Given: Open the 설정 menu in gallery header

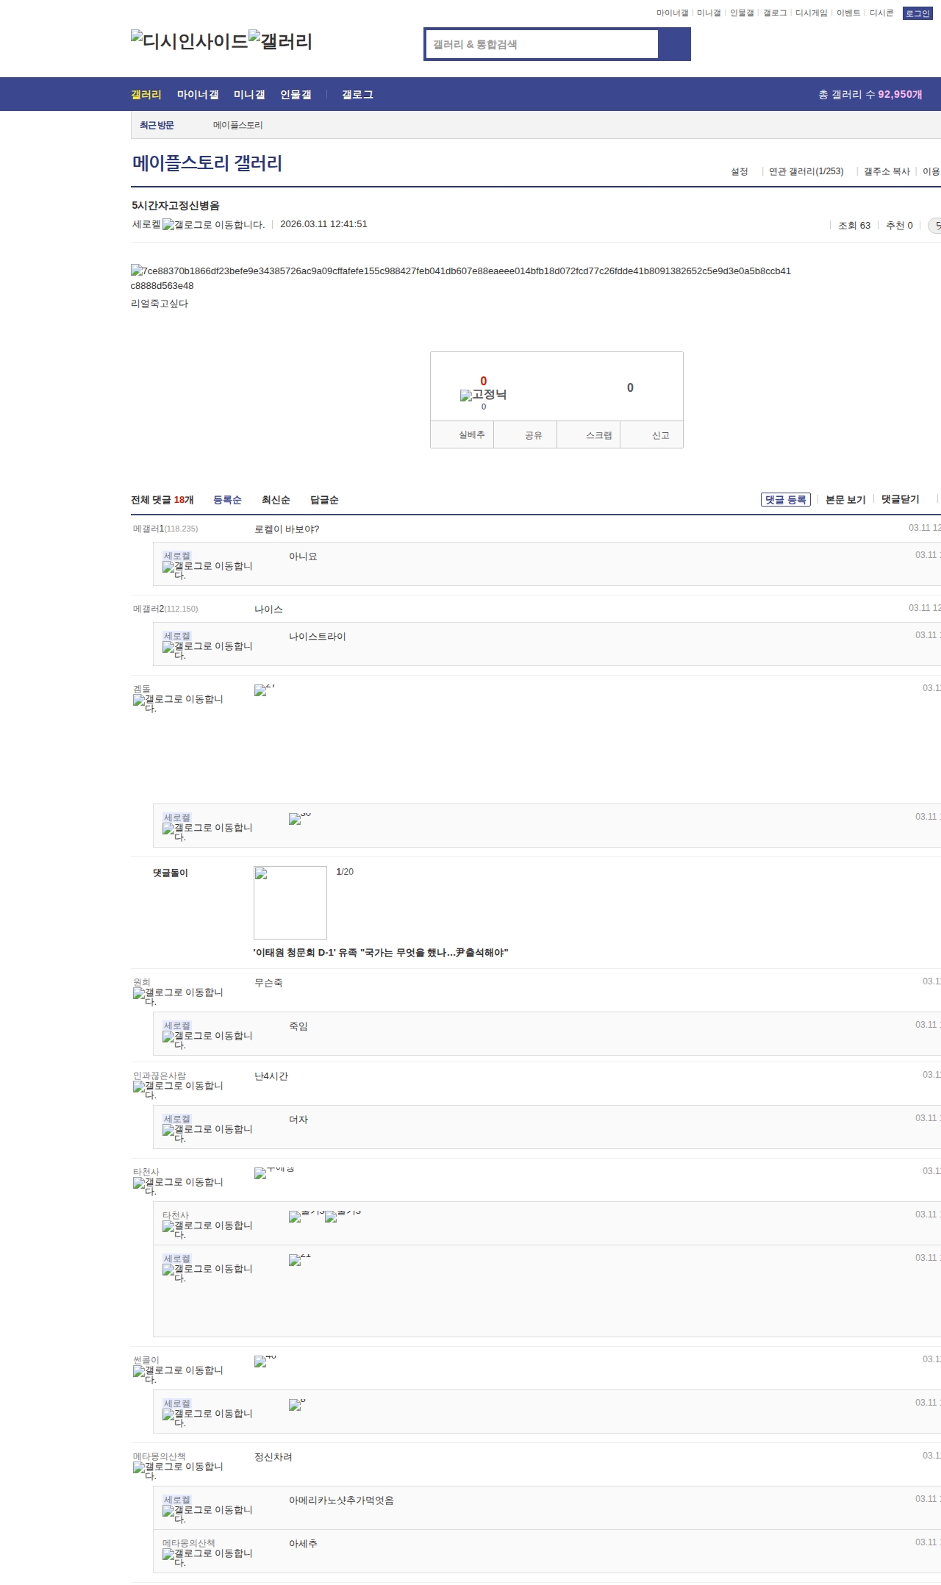Looking at the screenshot, I should [x=739, y=171].
